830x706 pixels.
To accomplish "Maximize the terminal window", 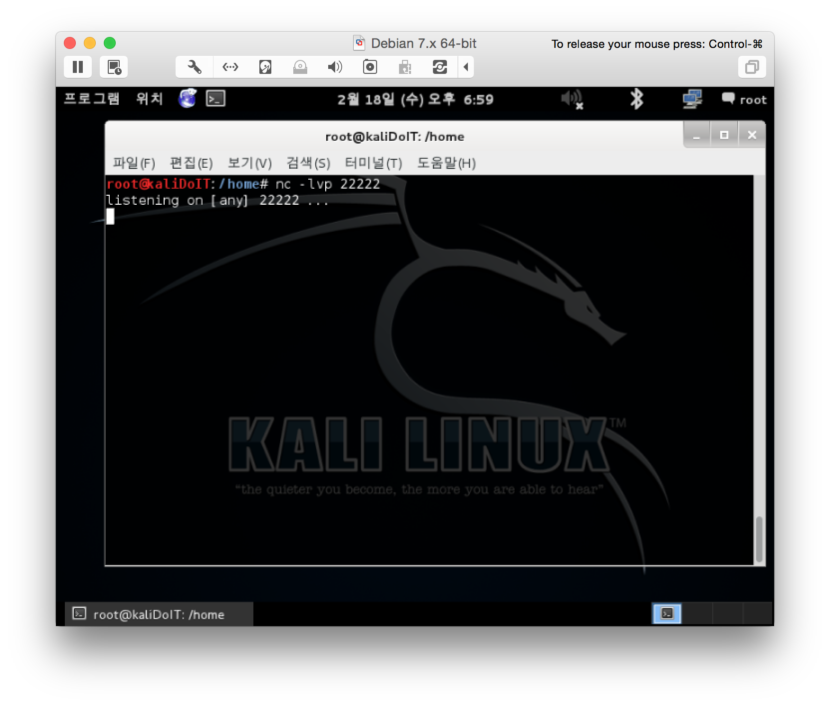I will 724,135.
